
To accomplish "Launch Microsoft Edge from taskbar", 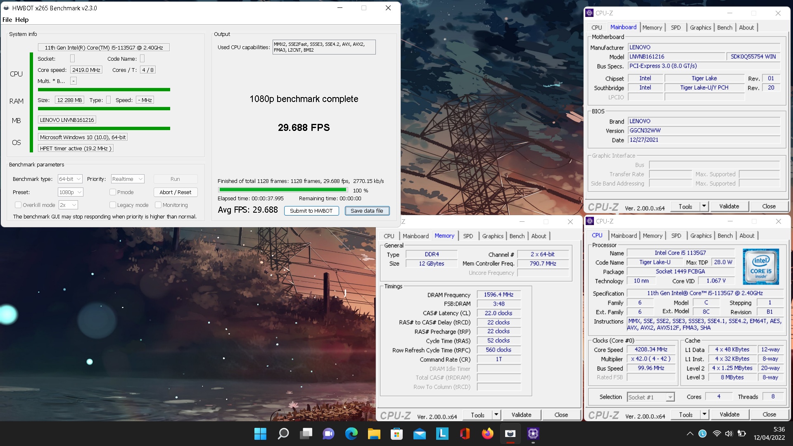I will (351, 434).
